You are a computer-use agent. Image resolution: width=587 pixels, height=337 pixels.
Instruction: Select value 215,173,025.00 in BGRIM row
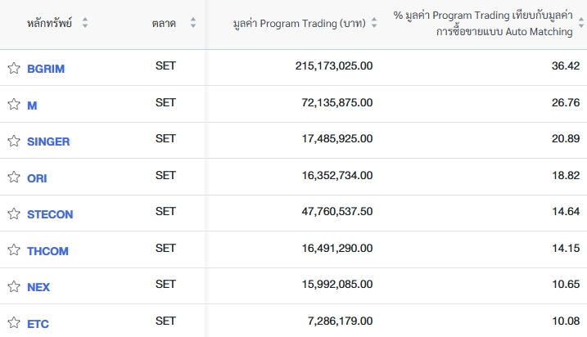(x=334, y=65)
